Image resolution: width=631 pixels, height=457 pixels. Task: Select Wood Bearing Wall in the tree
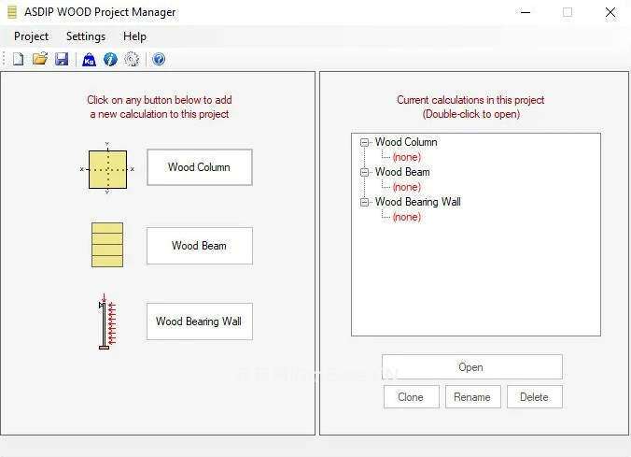tap(418, 202)
